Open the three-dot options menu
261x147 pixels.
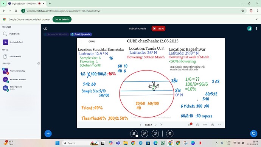(256, 28)
